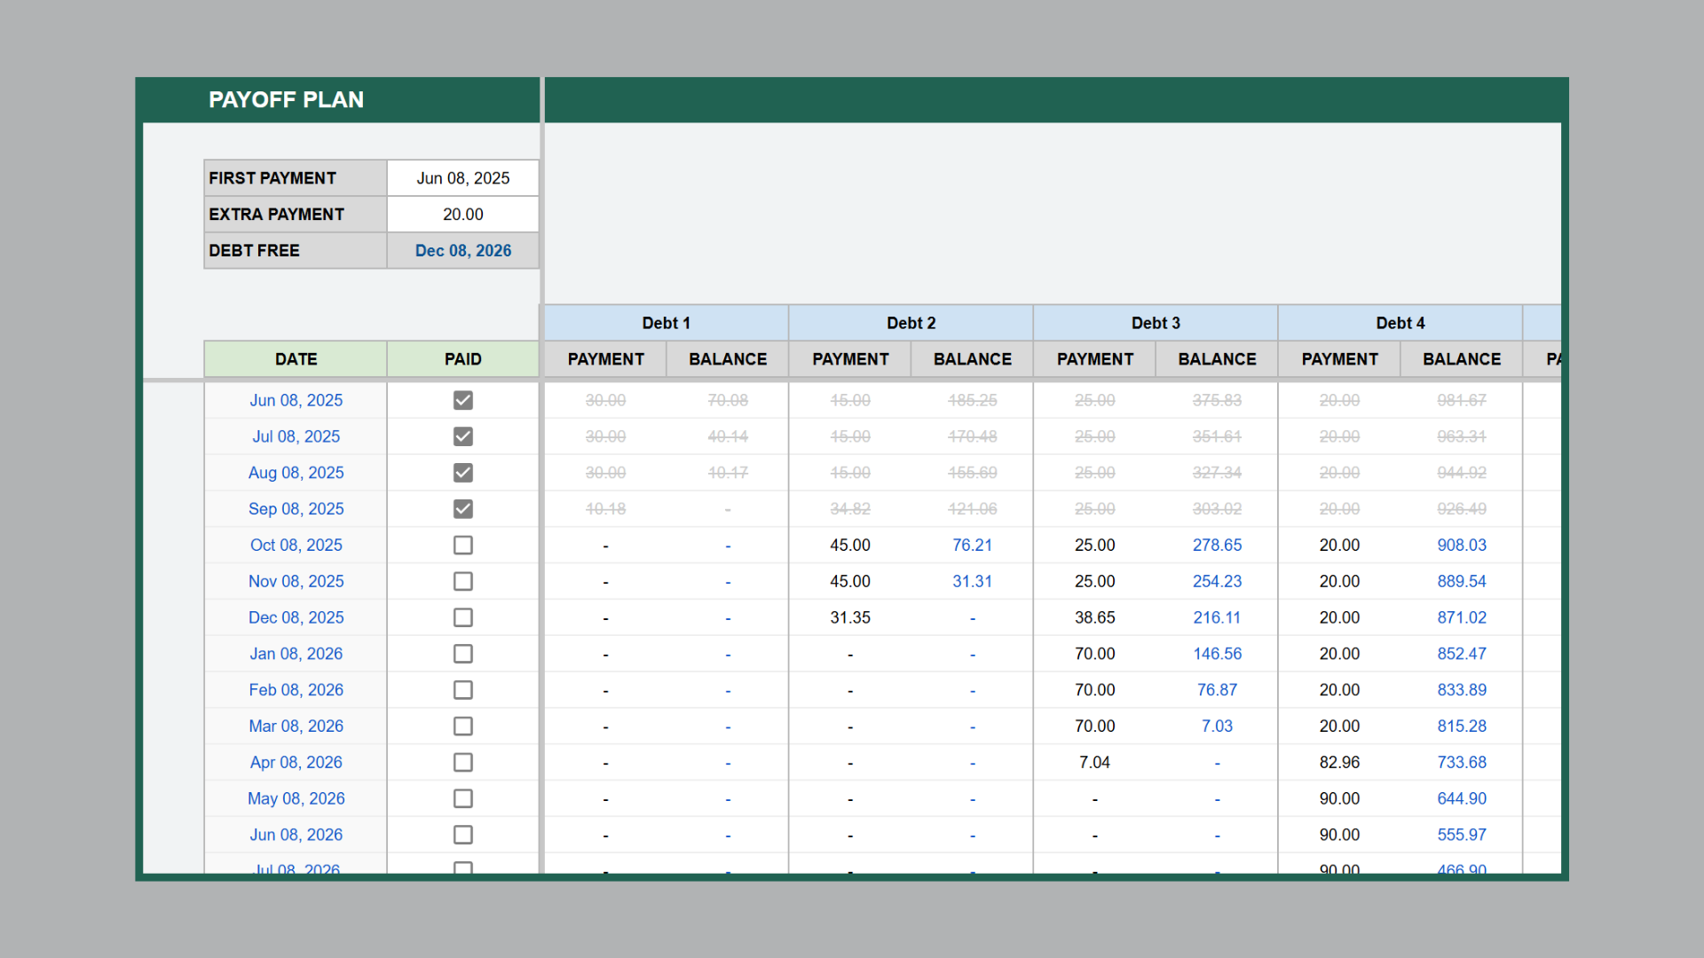
Task: Mark Oct 08, 2025 as paid
Action: [x=462, y=546]
